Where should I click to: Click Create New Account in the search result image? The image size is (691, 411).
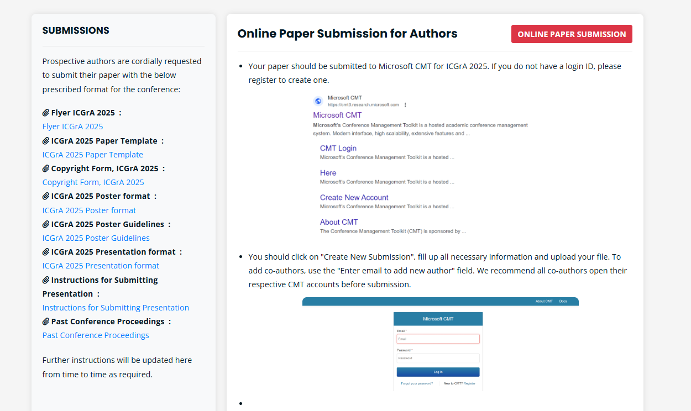point(354,197)
